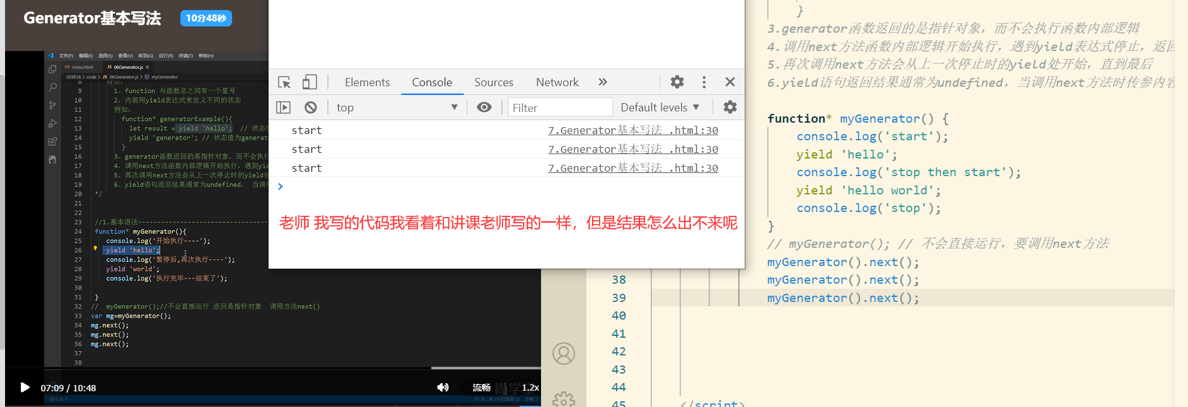
Task: Show the console sidebar icon
Action: (284, 108)
